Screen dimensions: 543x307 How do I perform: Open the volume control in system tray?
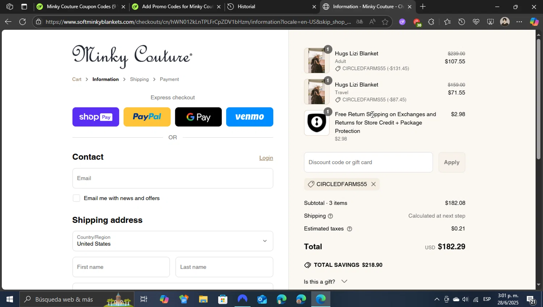[x=466, y=299]
